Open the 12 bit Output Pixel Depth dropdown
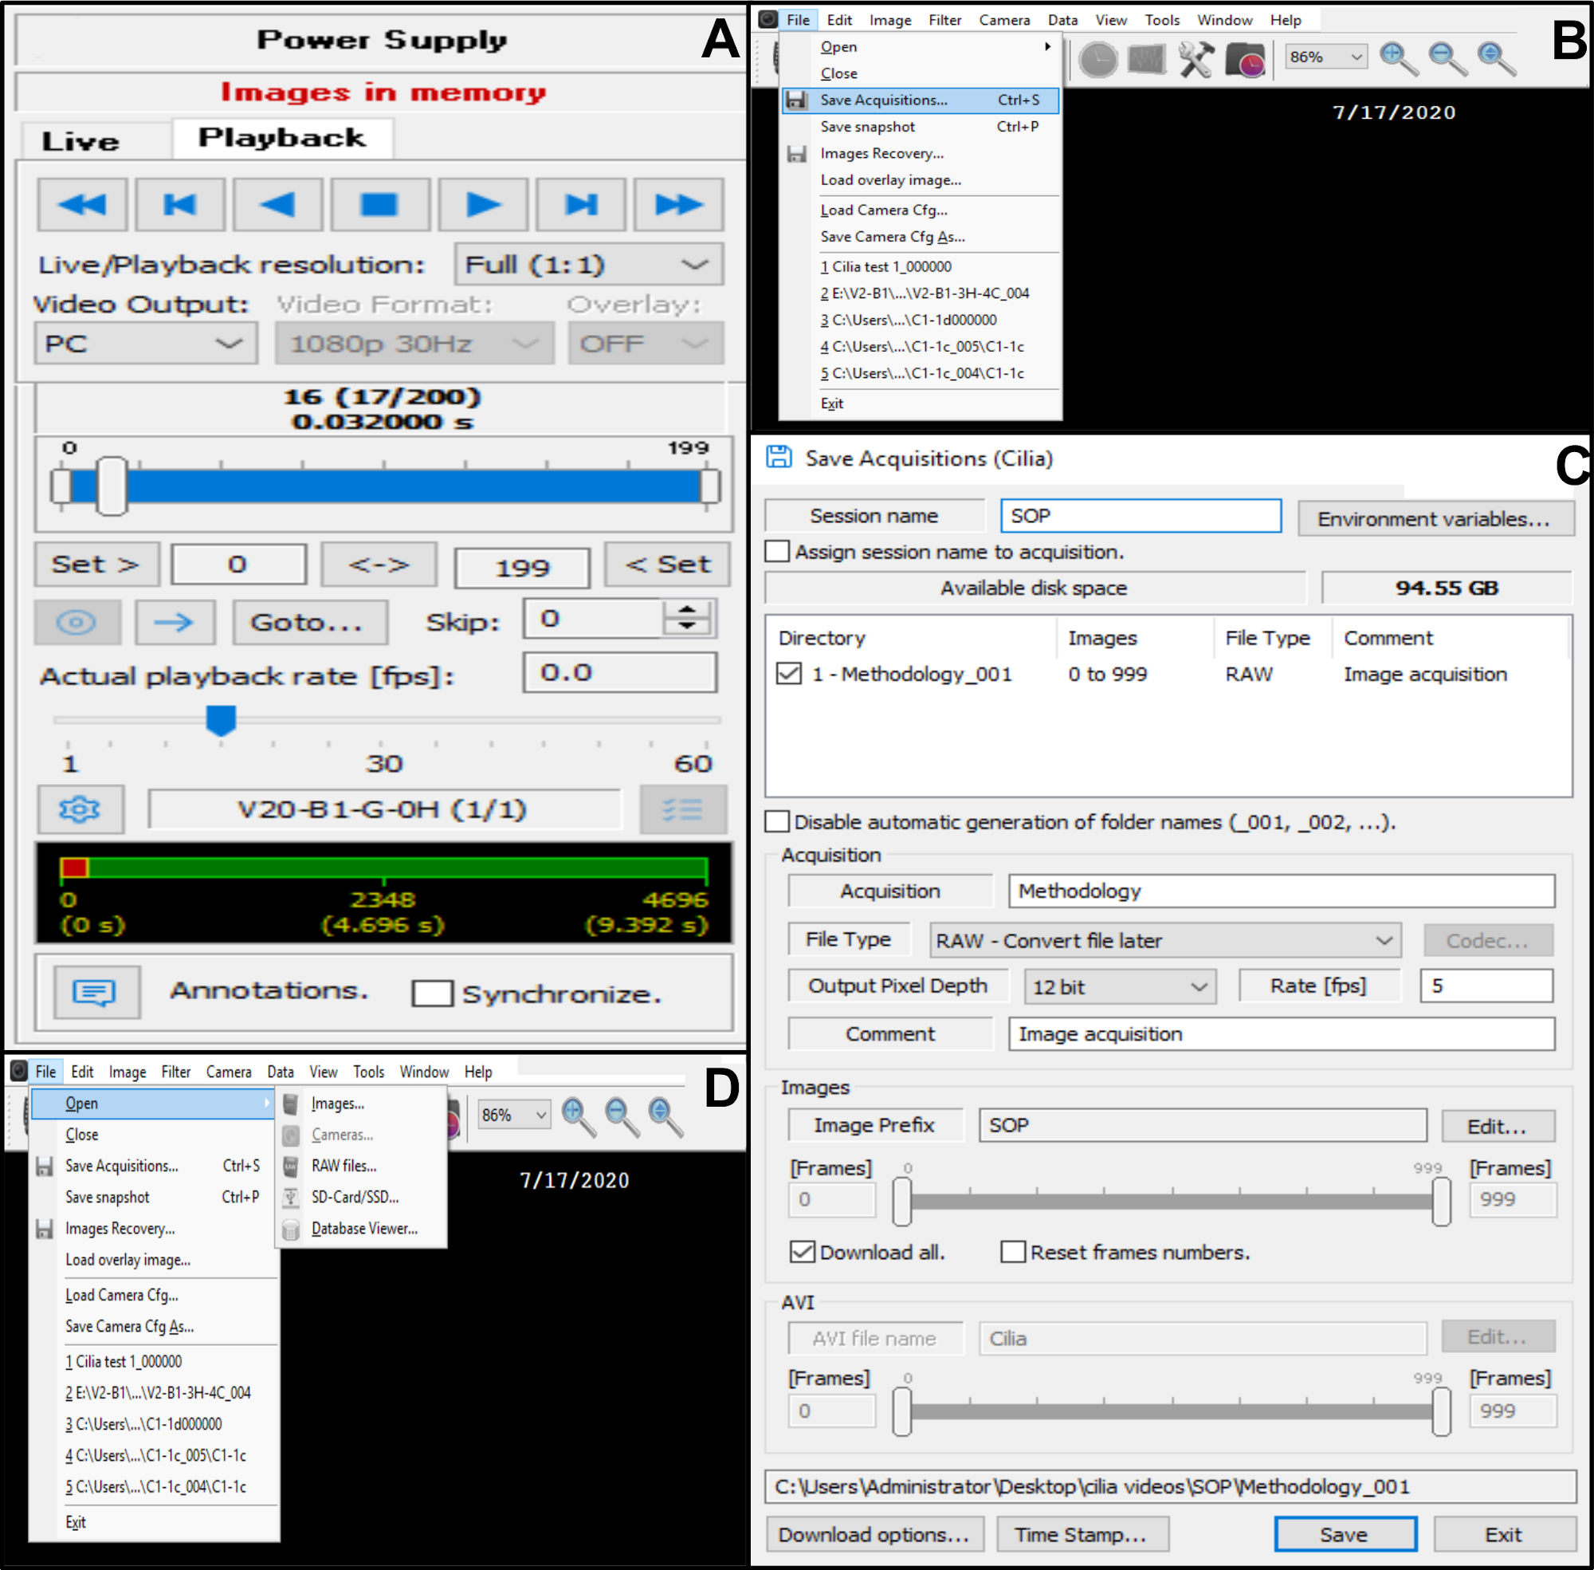The height and width of the screenshot is (1570, 1594). [1119, 986]
